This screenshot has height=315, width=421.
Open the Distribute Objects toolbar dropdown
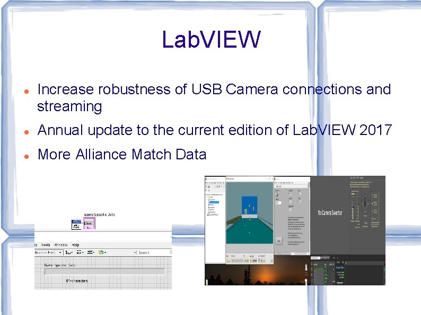80,253
